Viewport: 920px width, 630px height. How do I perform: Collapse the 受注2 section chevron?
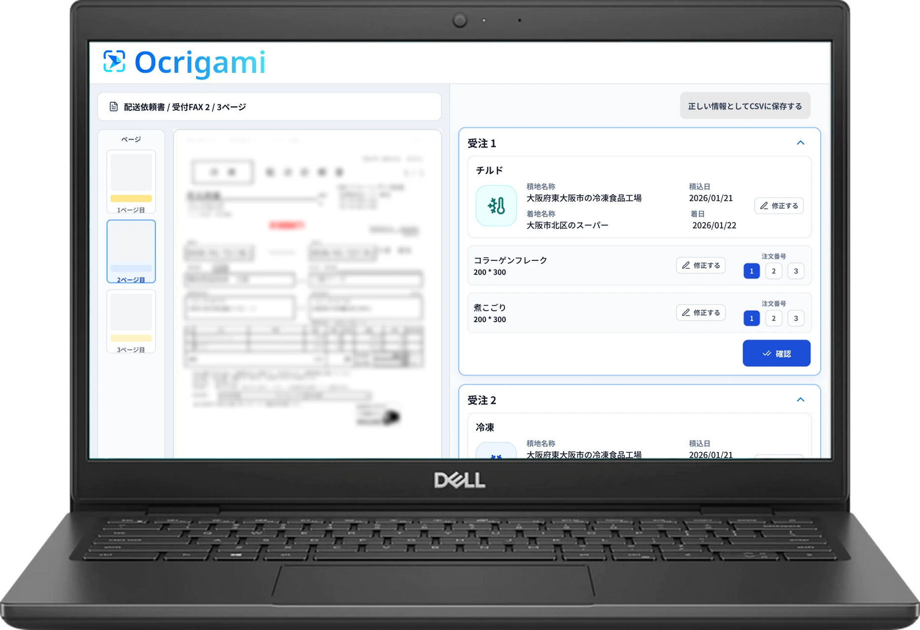[800, 400]
